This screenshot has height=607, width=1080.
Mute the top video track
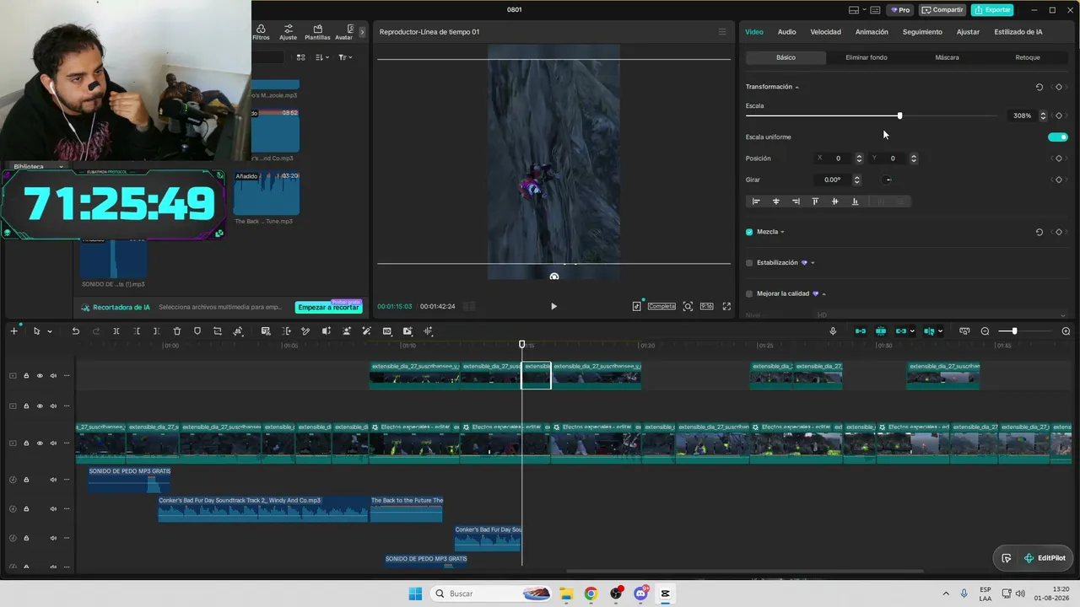[x=53, y=376]
